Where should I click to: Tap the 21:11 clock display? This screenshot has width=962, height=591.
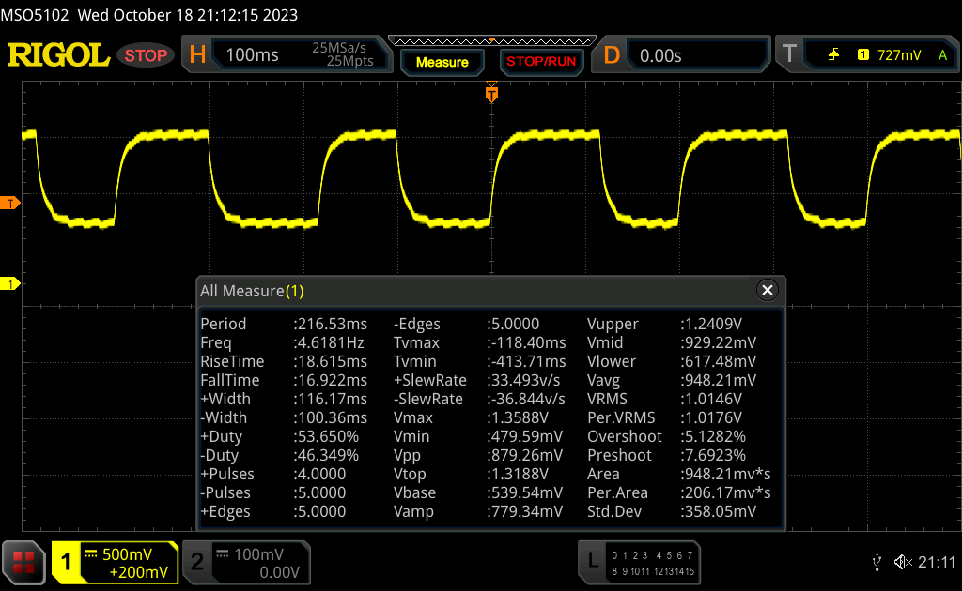(937, 562)
